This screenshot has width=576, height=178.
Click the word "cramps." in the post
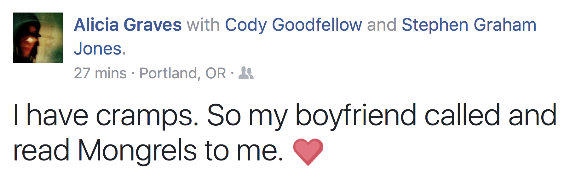(x=147, y=116)
